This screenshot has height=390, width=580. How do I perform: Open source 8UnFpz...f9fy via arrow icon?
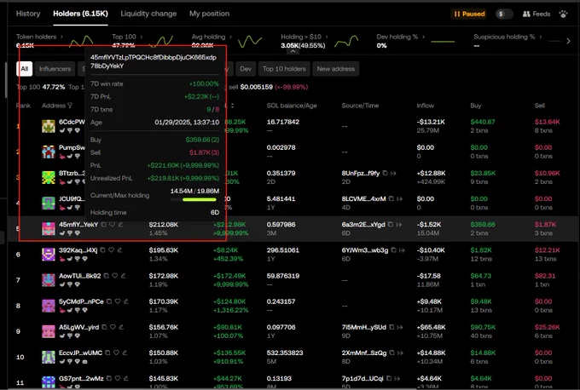[393, 173]
